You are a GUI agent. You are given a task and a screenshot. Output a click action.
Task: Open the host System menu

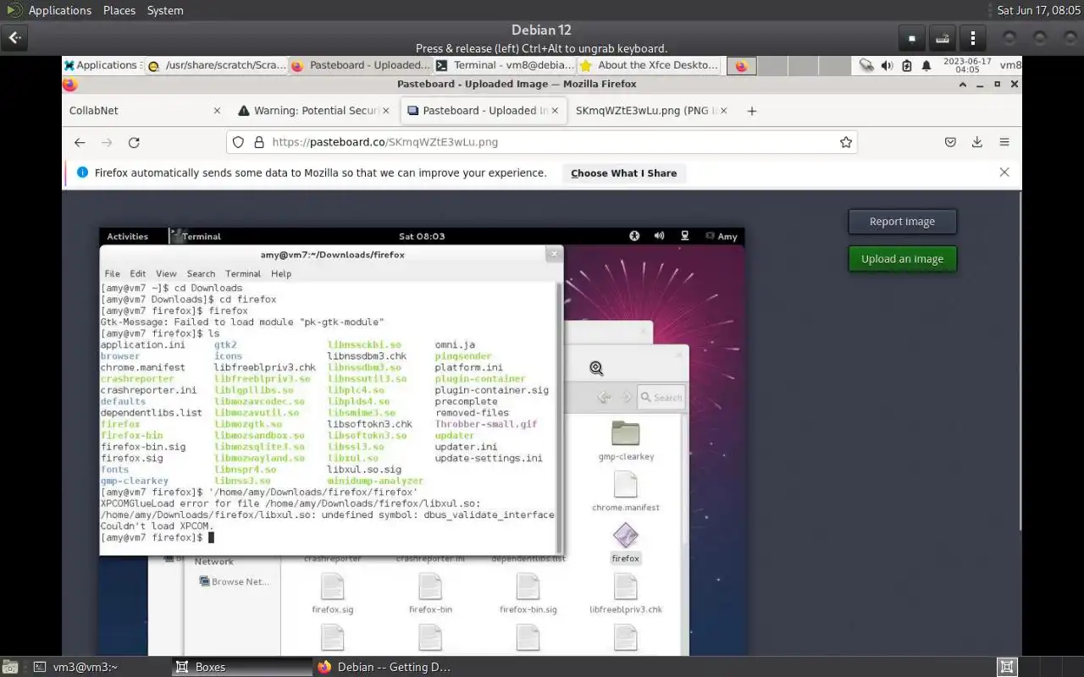coord(165,10)
